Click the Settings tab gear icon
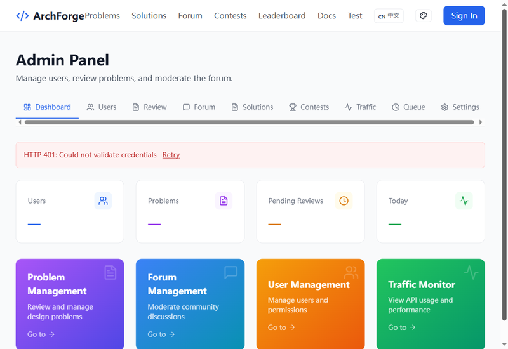 (x=444, y=107)
